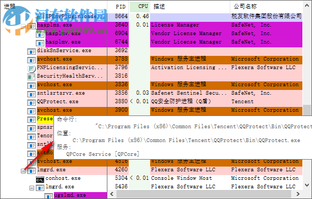Click the Tenor... process row icon
This screenshot has width=312, height=199.
click(32, 137)
